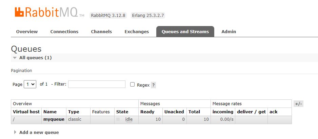Image resolution: width=318 pixels, height=139 pixels.
Task: Open the Page number dropdown
Action: click(x=30, y=84)
